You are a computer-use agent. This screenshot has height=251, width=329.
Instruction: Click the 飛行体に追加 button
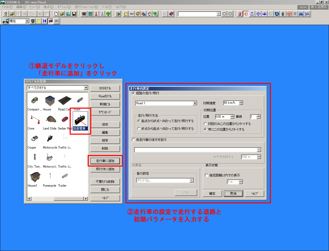105,169
